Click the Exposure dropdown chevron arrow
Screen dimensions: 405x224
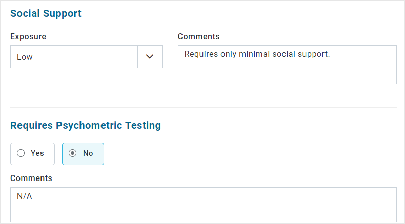click(x=150, y=57)
